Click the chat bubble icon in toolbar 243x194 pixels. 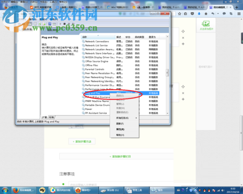(x=224, y=14)
